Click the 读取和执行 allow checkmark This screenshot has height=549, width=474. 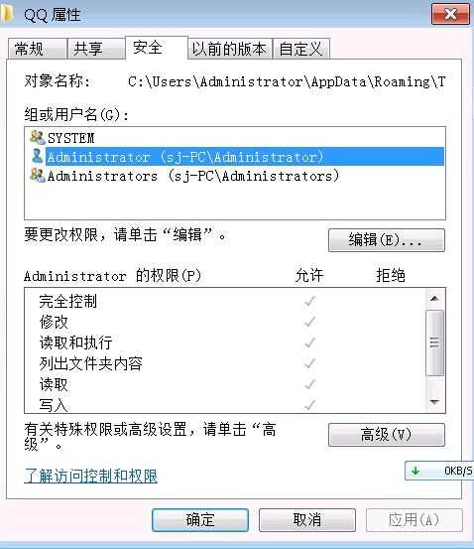pos(310,343)
